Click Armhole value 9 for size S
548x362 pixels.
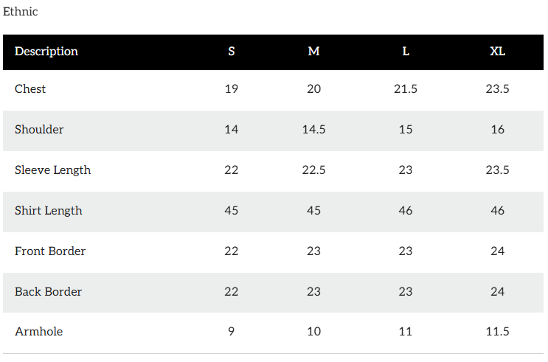click(x=232, y=332)
